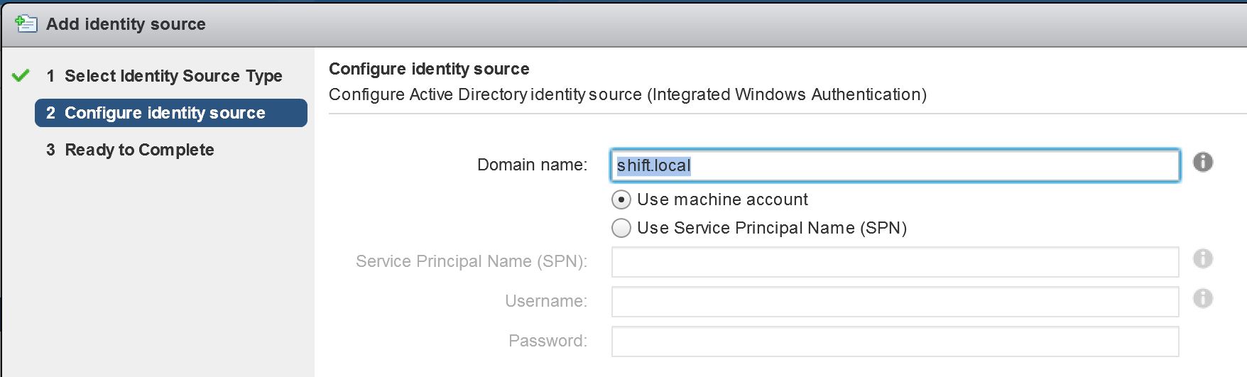Click the bold 'Configure identity source' heading
This screenshot has width=1247, height=377.
click(x=429, y=69)
